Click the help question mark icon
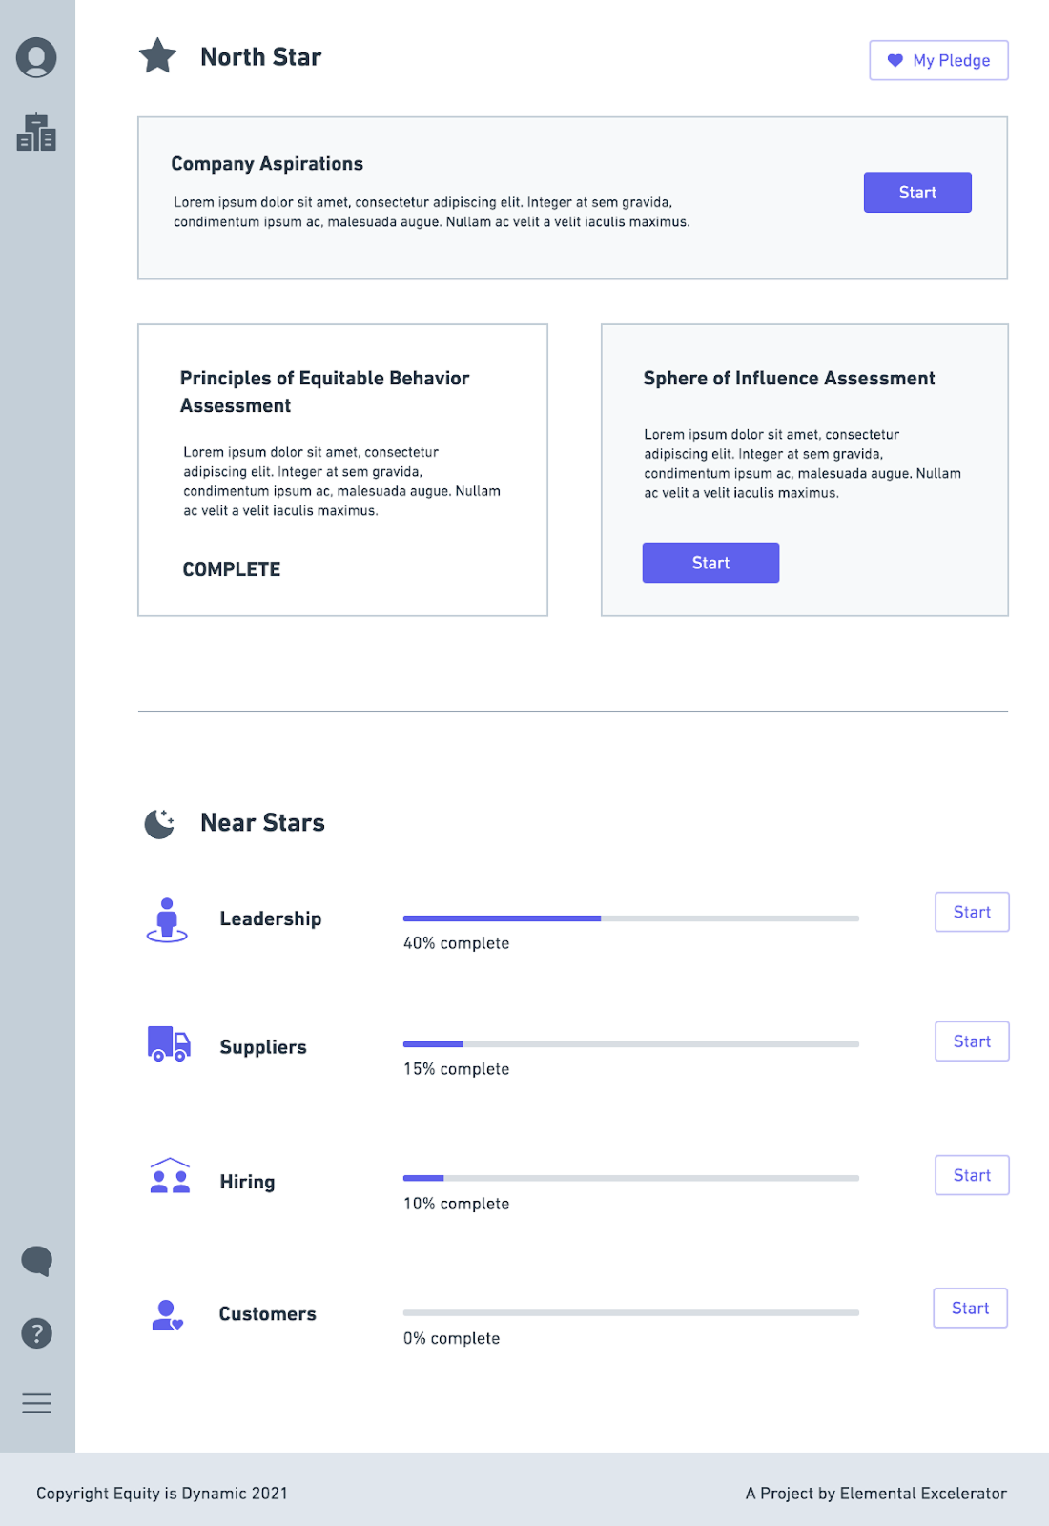The width and height of the screenshot is (1049, 1526). click(36, 1332)
